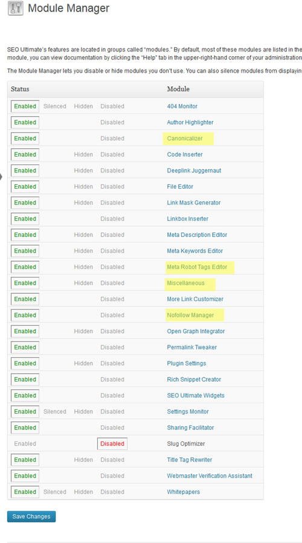Disable the Linkbox Inserter module
Viewport: 302px width, 543px height.
[x=112, y=218]
